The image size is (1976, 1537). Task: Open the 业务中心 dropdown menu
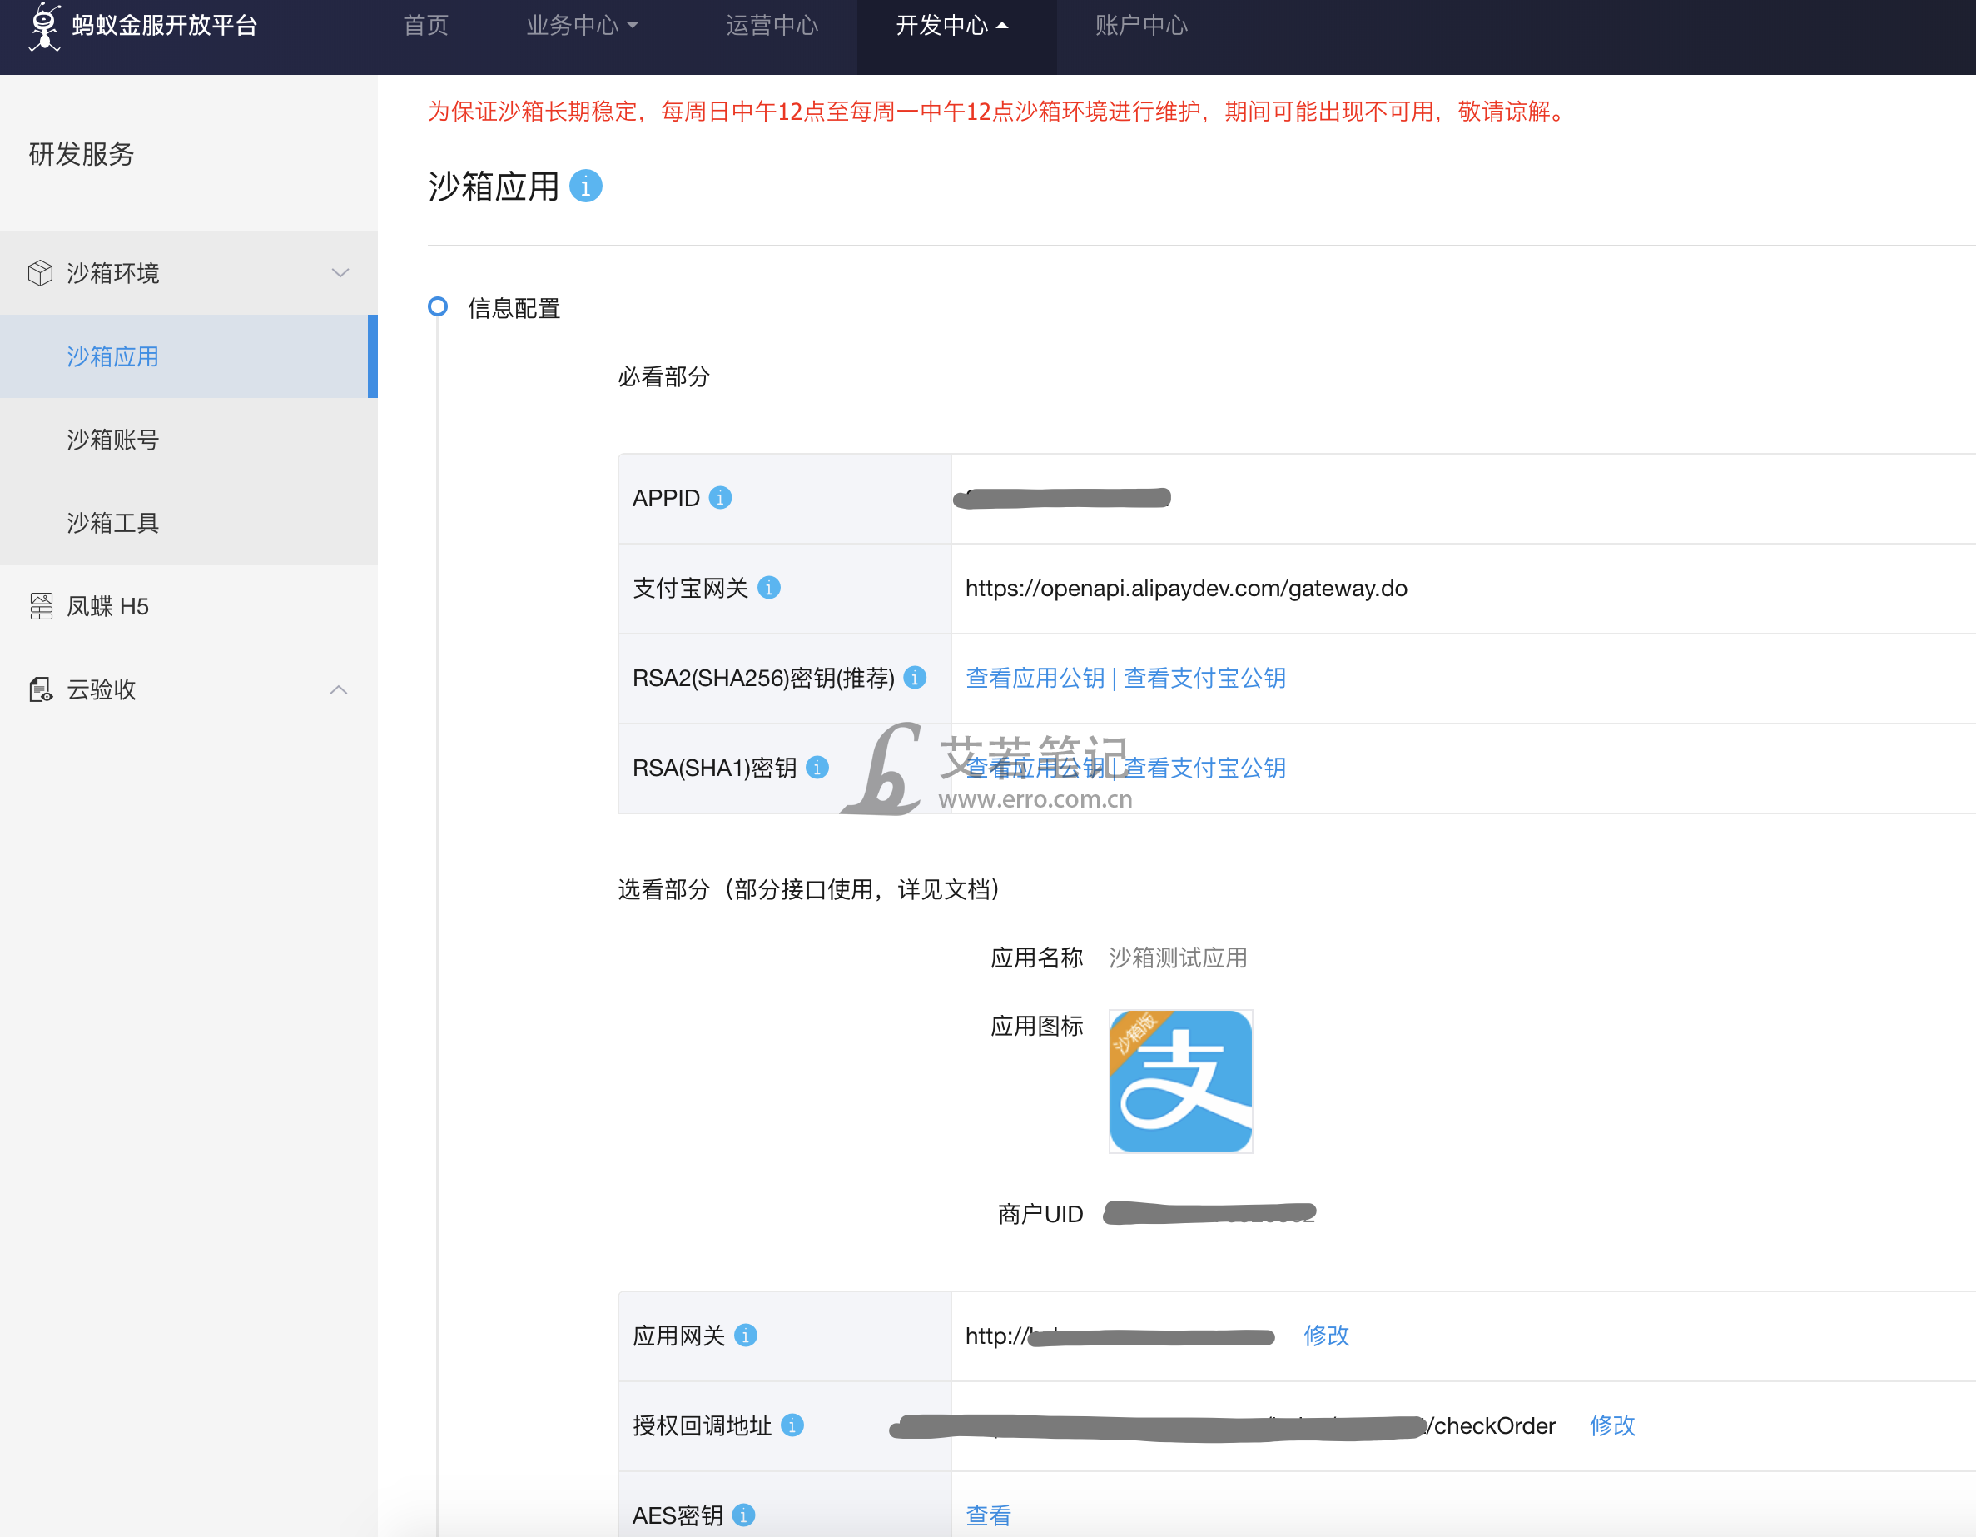[x=583, y=25]
